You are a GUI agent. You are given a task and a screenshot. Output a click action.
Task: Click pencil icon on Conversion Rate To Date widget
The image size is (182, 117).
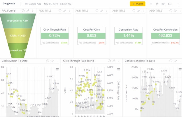(175, 61)
